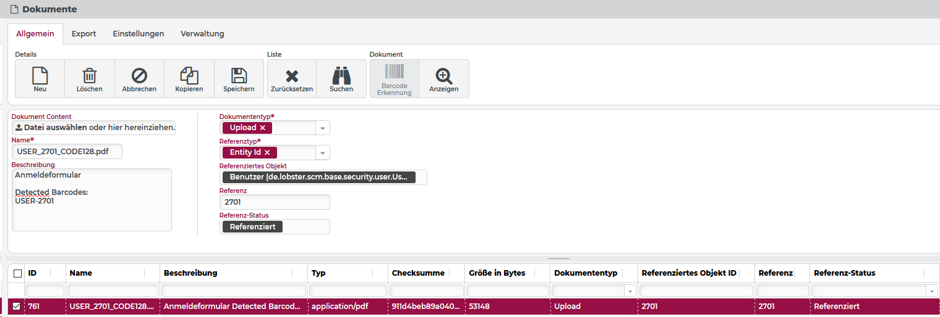Click the Benutzer referenced object chip

pos(318,178)
